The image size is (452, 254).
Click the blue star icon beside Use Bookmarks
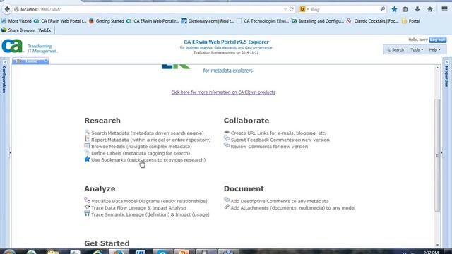click(x=87, y=159)
